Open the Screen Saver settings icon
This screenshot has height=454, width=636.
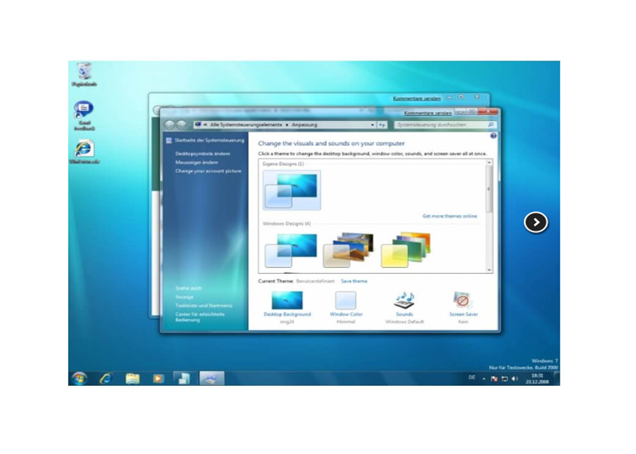tap(463, 300)
